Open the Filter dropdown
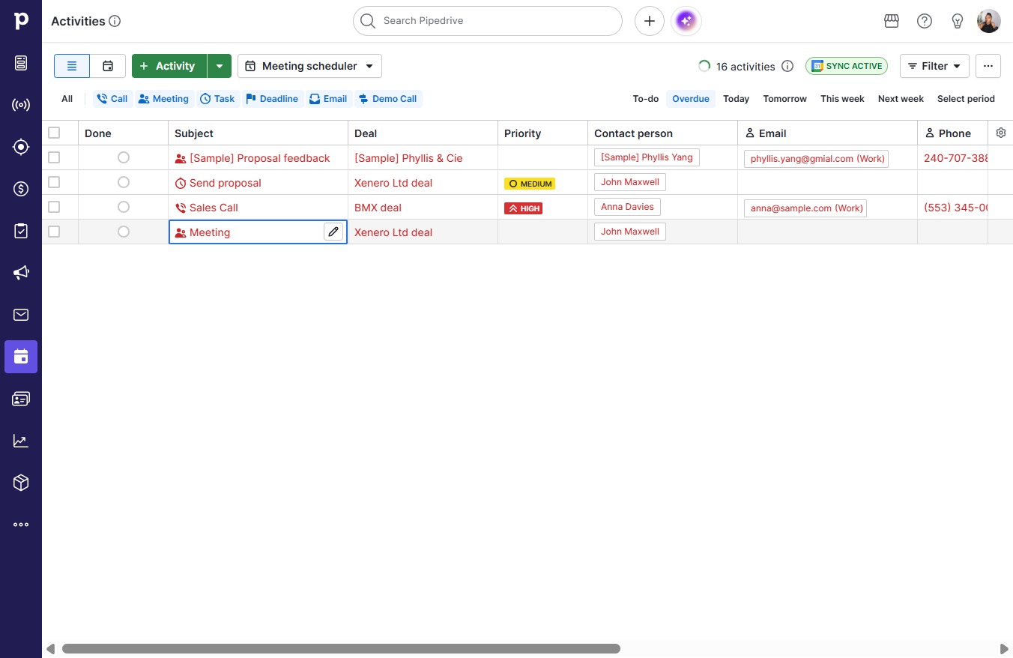The width and height of the screenshot is (1013, 658). click(x=934, y=66)
